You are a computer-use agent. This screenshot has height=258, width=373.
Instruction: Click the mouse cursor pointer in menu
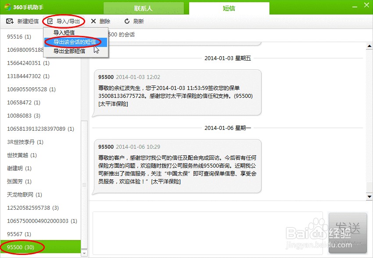96,48
